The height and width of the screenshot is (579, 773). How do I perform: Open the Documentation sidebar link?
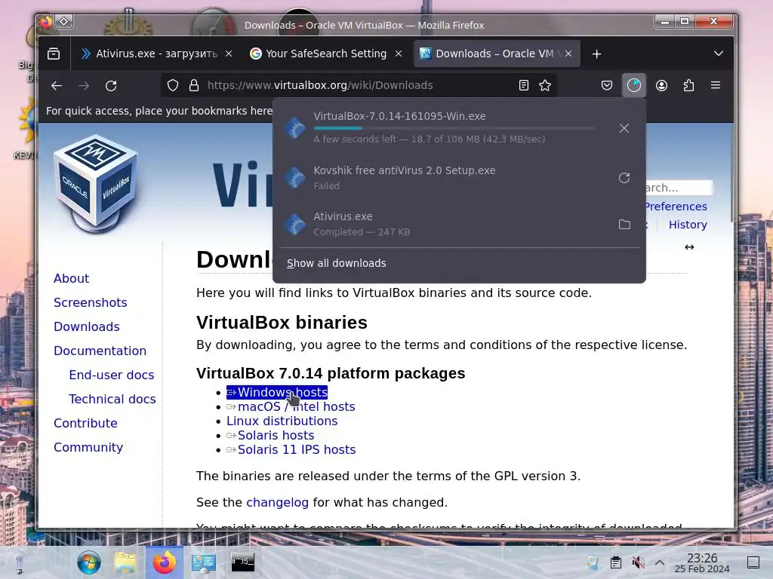pyautogui.click(x=100, y=351)
